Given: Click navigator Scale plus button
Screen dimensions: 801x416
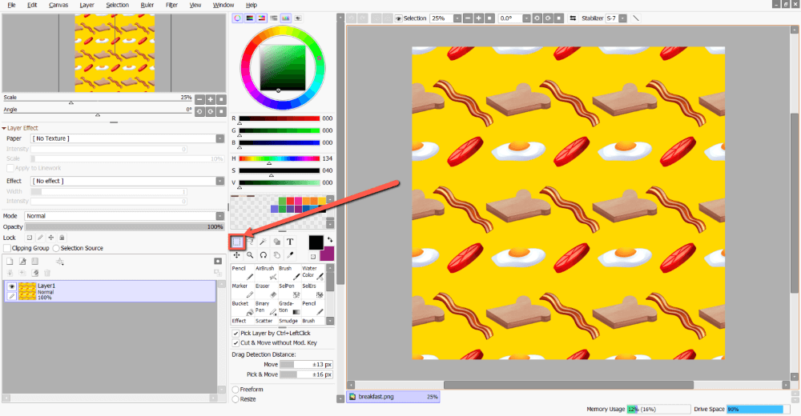Looking at the screenshot, I should coord(211,99).
